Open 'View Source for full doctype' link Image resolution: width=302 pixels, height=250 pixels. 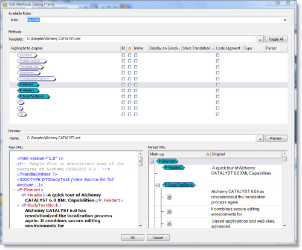coord(65,182)
